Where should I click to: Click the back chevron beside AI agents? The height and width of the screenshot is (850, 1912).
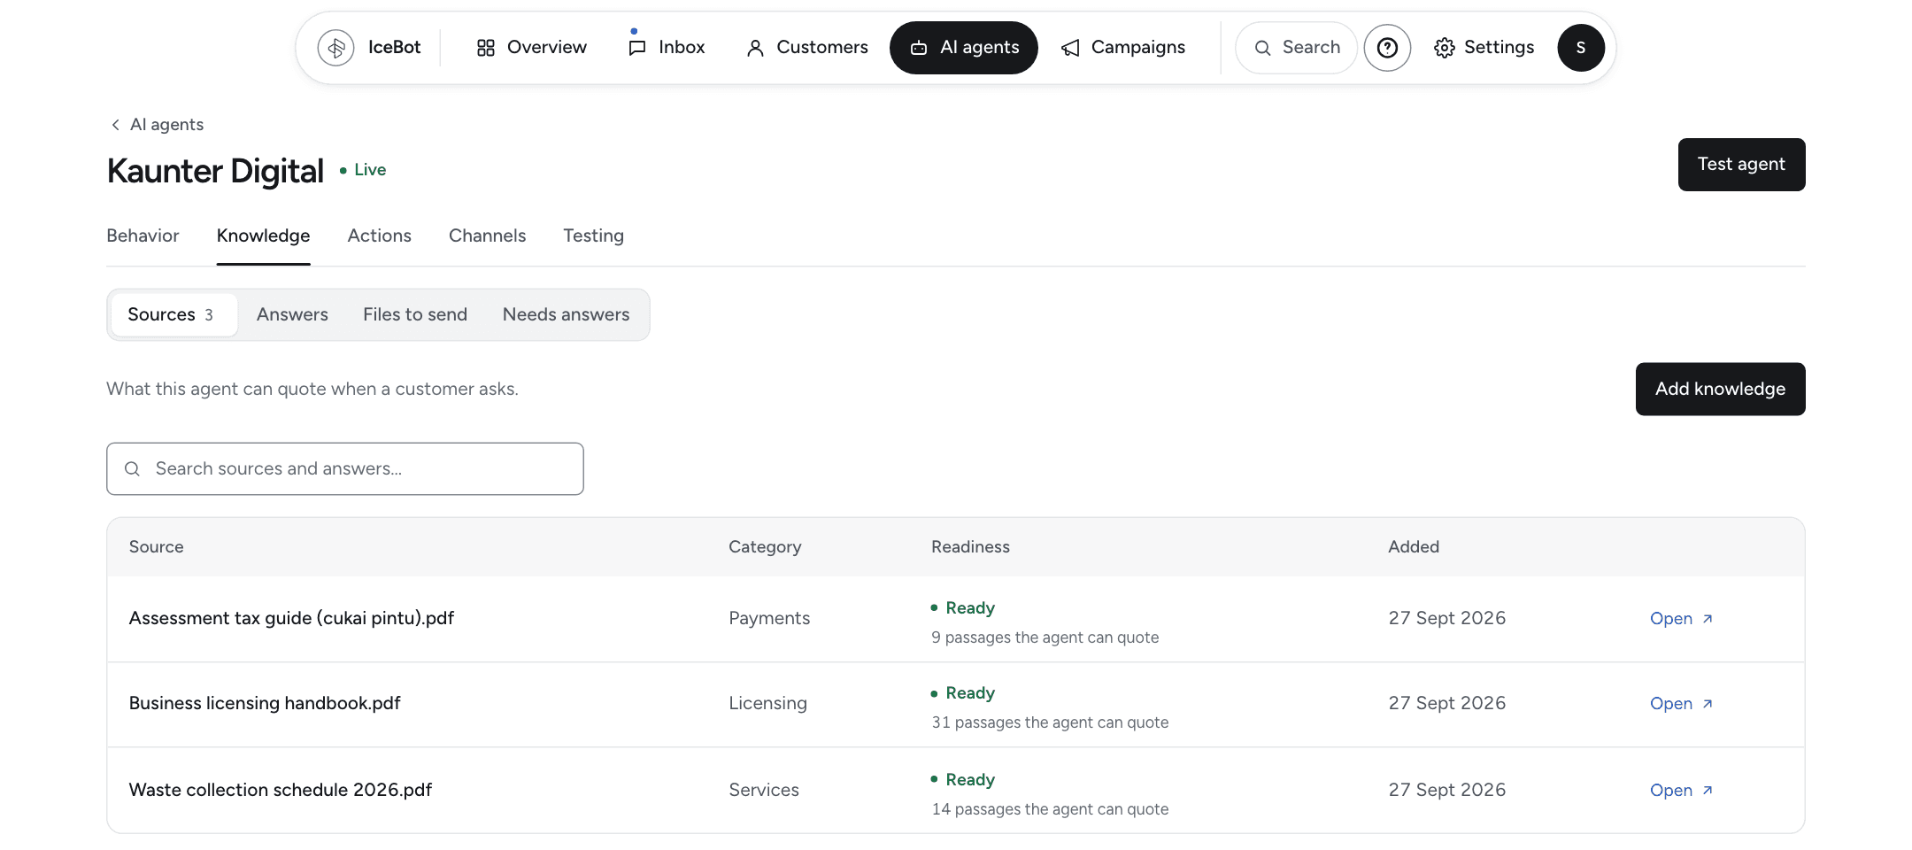click(x=115, y=125)
